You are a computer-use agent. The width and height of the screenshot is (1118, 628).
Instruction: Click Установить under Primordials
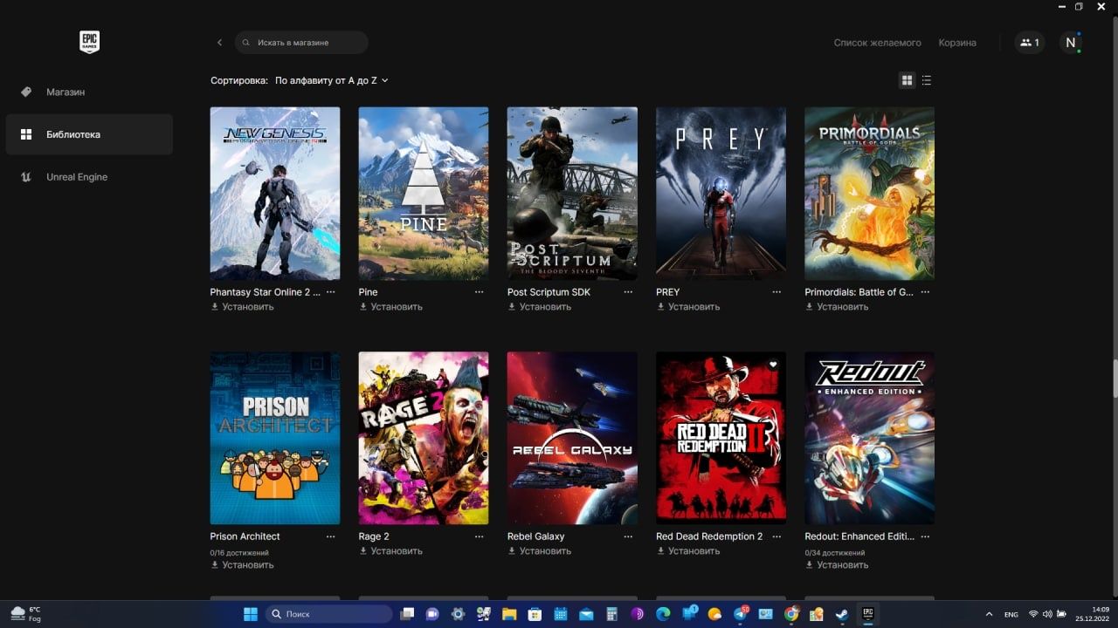click(837, 307)
